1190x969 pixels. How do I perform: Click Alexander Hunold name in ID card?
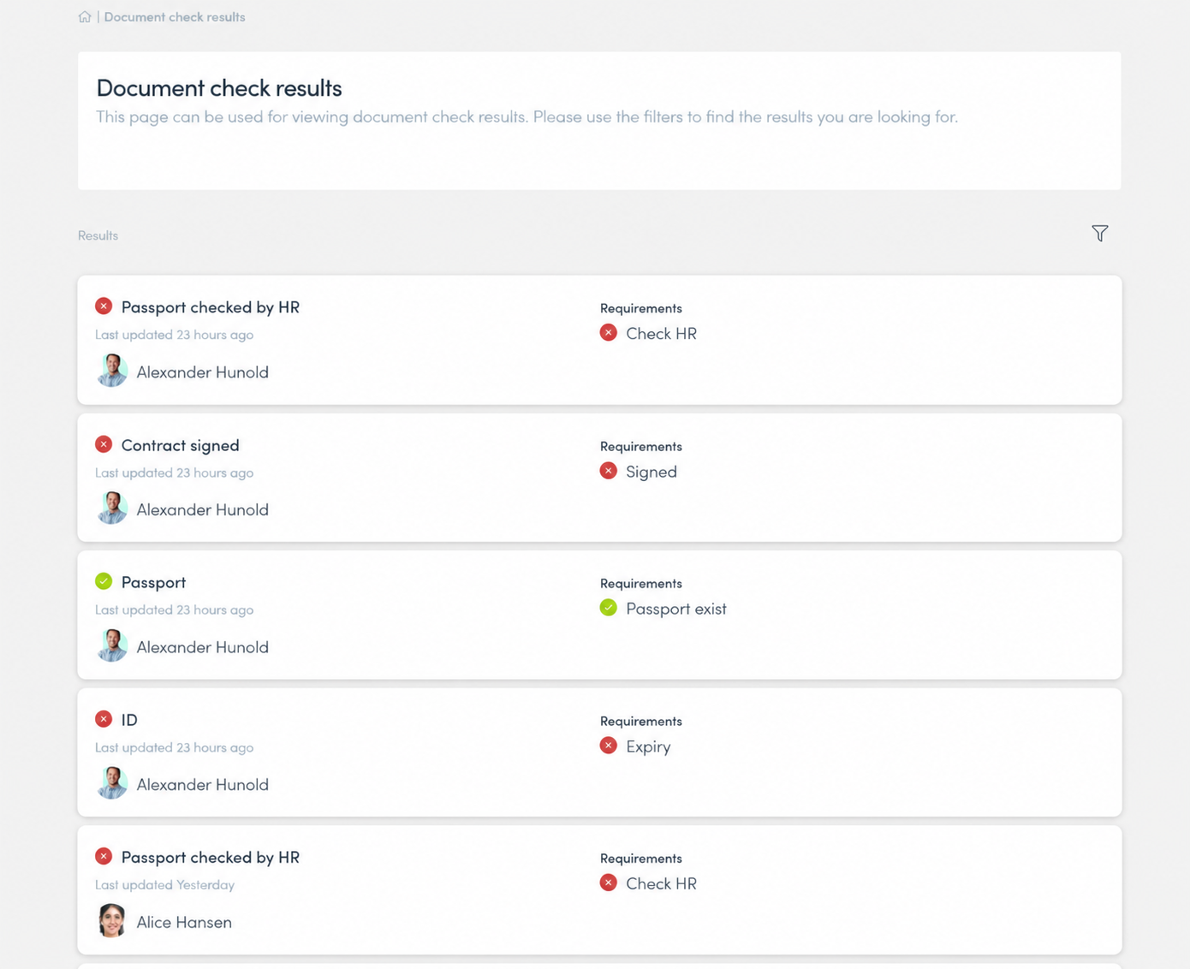203,784
